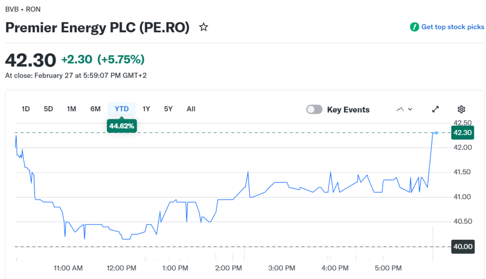This screenshot has height=279, width=486.
Task: Click the 40.00 previous close label
Action: click(462, 246)
